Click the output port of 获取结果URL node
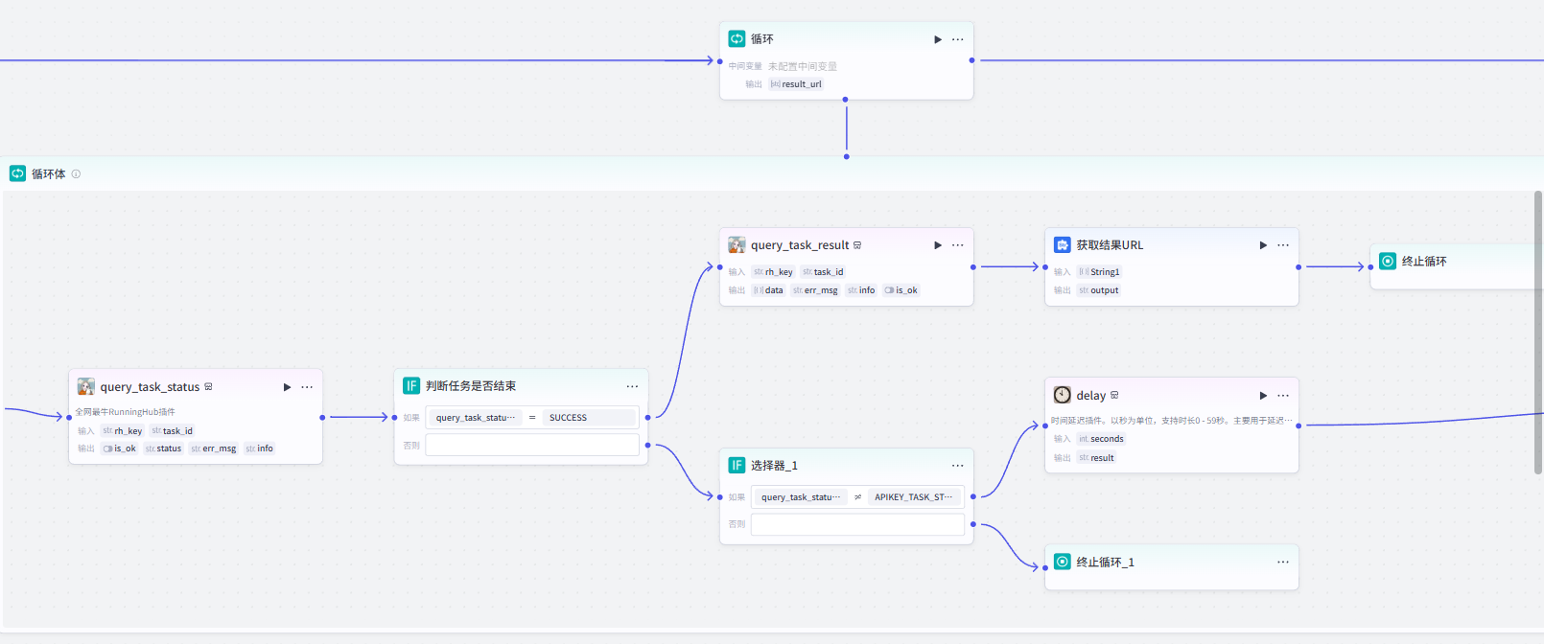 pyautogui.click(x=1298, y=267)
